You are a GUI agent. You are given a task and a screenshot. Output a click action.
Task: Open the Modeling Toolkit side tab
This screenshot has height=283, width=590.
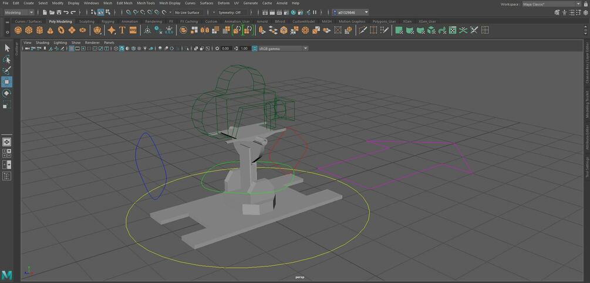586,104
